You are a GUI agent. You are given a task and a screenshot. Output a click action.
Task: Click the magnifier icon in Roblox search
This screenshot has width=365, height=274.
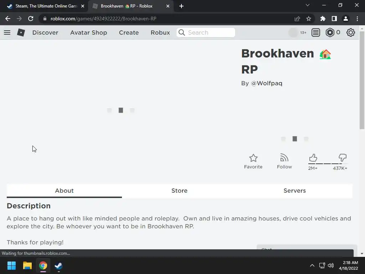point(182,32)
